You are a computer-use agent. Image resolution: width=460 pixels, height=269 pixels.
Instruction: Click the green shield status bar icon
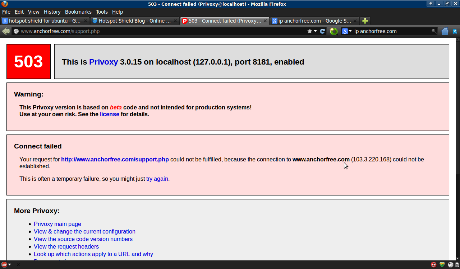(442, 265)
